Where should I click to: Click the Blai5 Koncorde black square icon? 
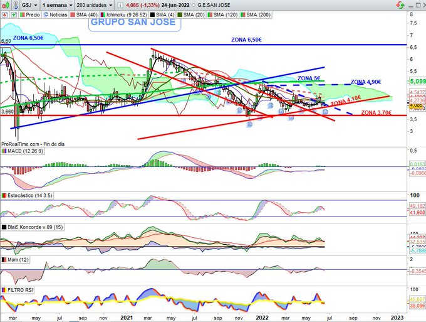tap(4, 227)
